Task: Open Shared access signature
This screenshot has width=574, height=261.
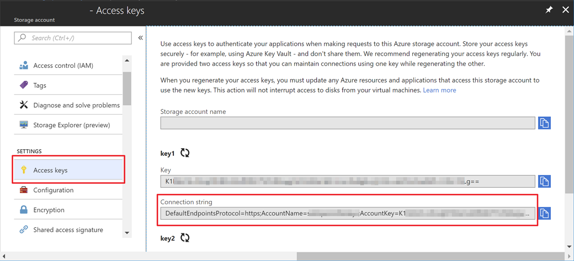Action: [x=68, y=230]
